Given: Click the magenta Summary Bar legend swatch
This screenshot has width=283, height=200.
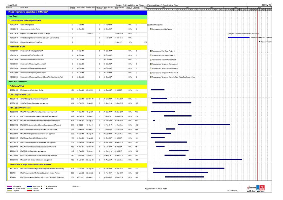Looking at the screenshot, I should pos(10,186).
